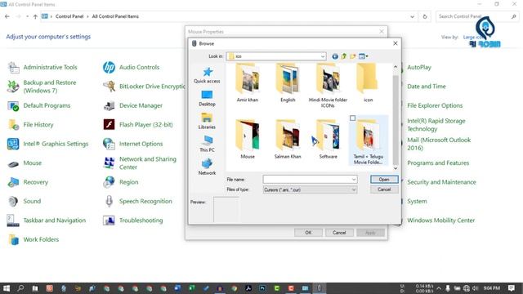523x294 pixels.
Task: Click the Open button in Browse dialog
Action: [x=384, y=180]
